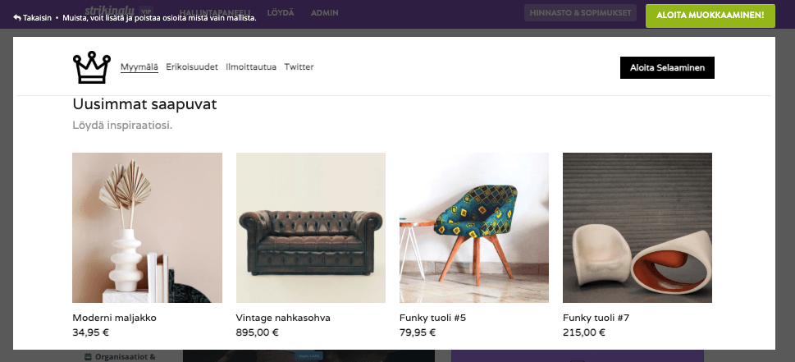Open the Myymälä navigation tab
The width and height of the screenshot is (795, 362).
139,67
